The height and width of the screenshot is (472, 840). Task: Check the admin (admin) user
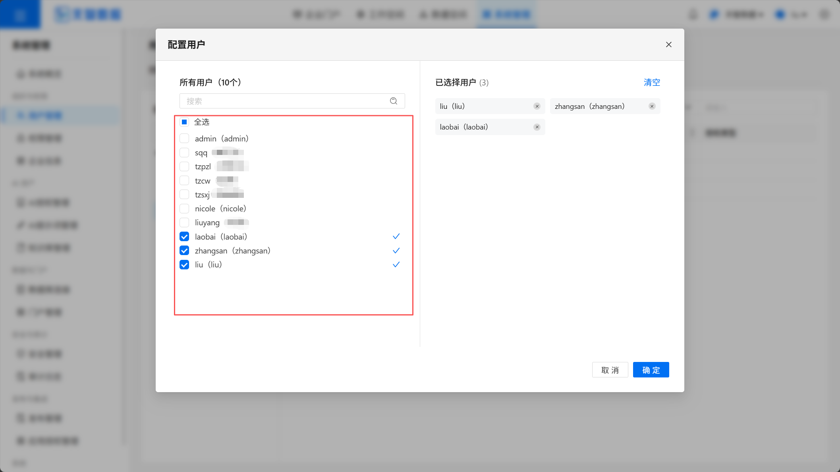(x=184, y=138)
